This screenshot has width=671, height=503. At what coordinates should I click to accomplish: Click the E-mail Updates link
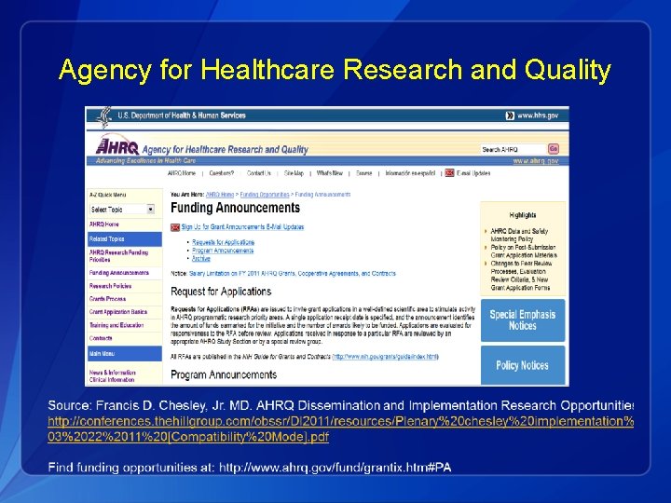tap(473, 173)
